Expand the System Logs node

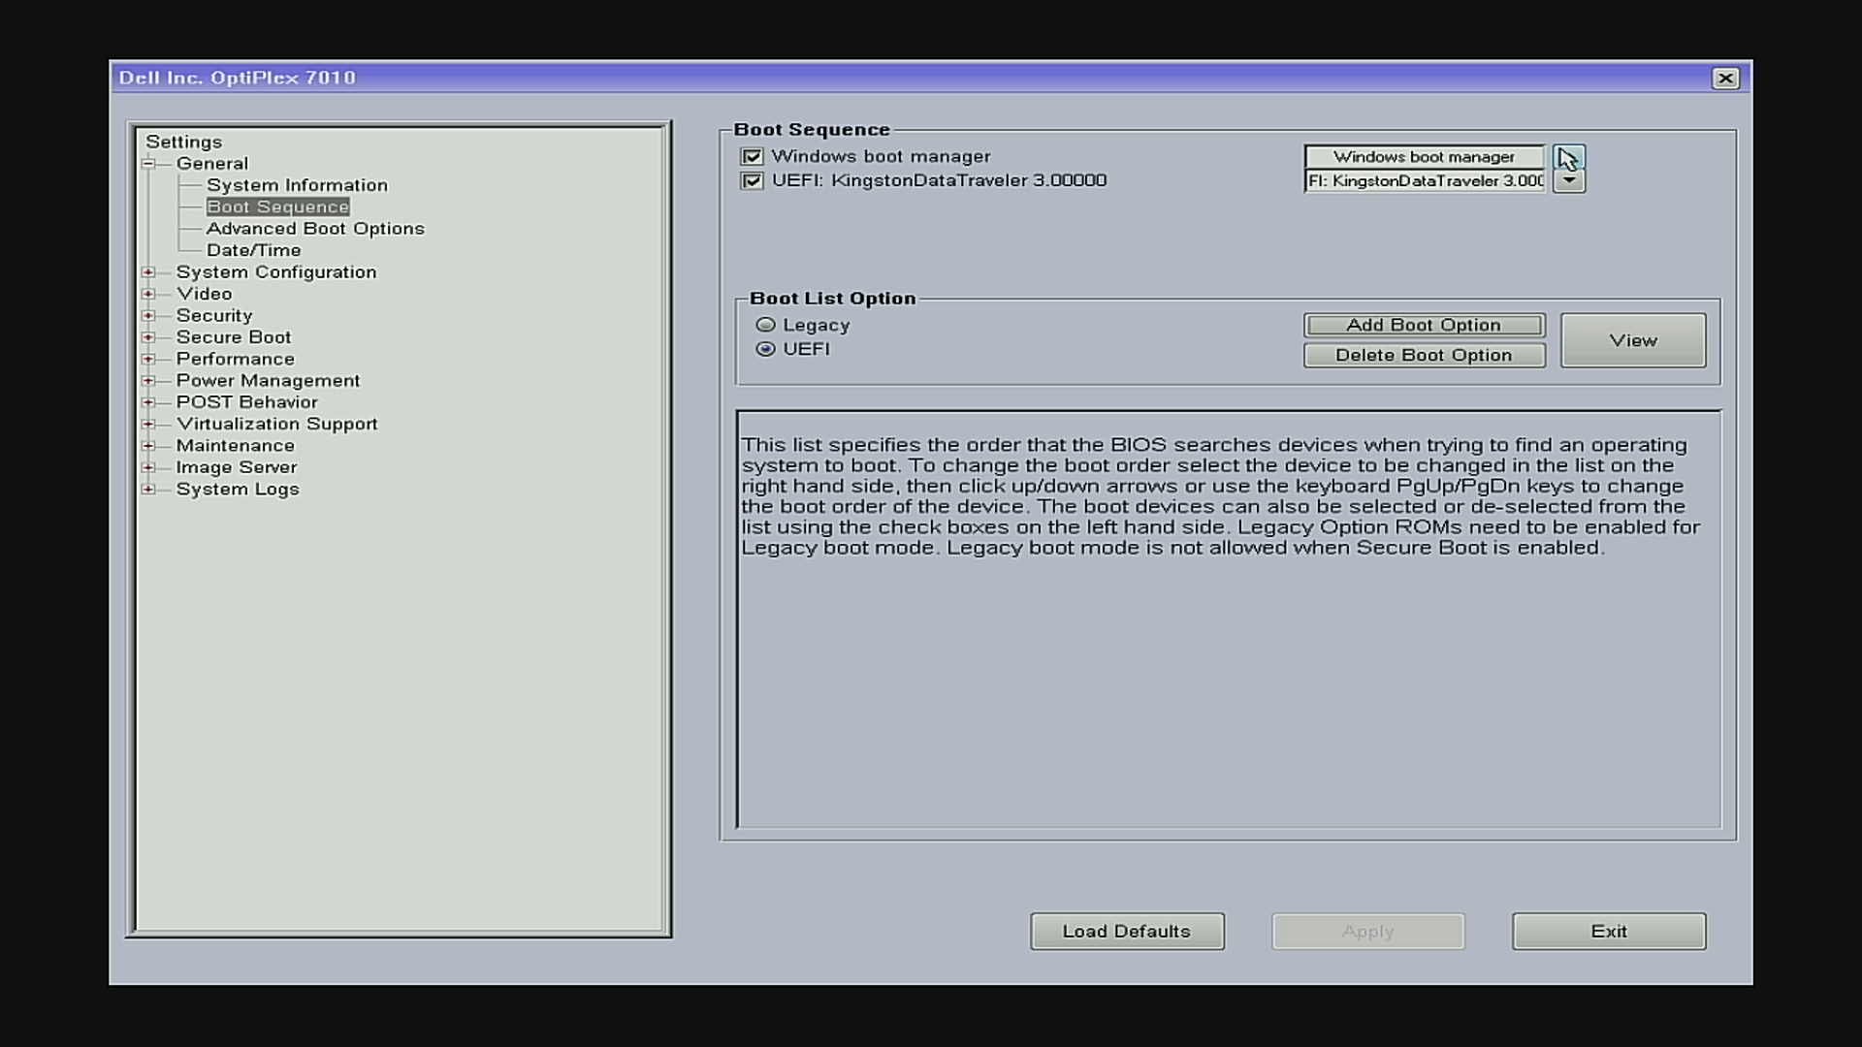pyautogui.click(x=148, y=490)
